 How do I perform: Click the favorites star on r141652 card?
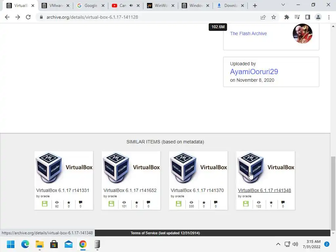[136, 202]
